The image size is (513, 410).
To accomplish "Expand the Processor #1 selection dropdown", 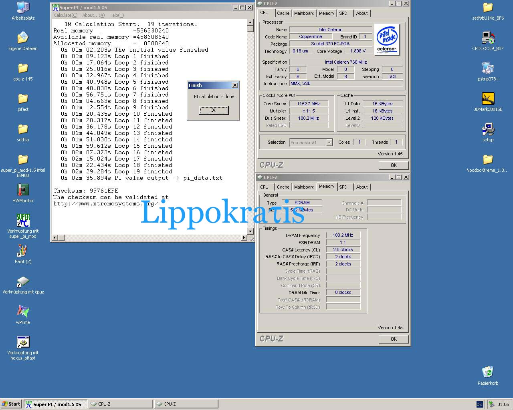I will (x=329, y=143).
